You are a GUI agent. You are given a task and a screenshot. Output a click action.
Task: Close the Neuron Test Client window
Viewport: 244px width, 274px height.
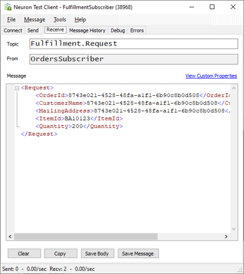(x=233, y=7)
